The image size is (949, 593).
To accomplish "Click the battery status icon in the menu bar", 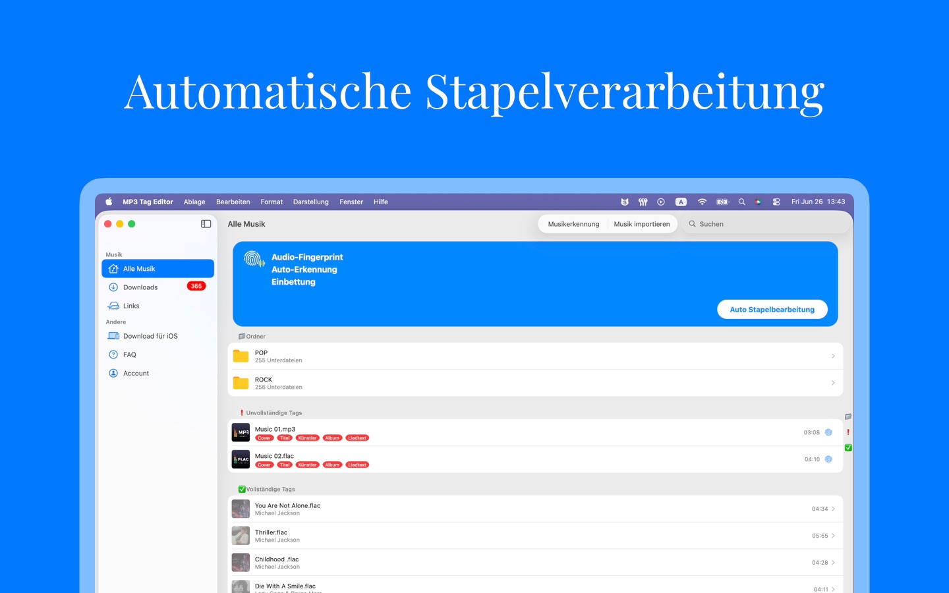I will pos(722,202).
